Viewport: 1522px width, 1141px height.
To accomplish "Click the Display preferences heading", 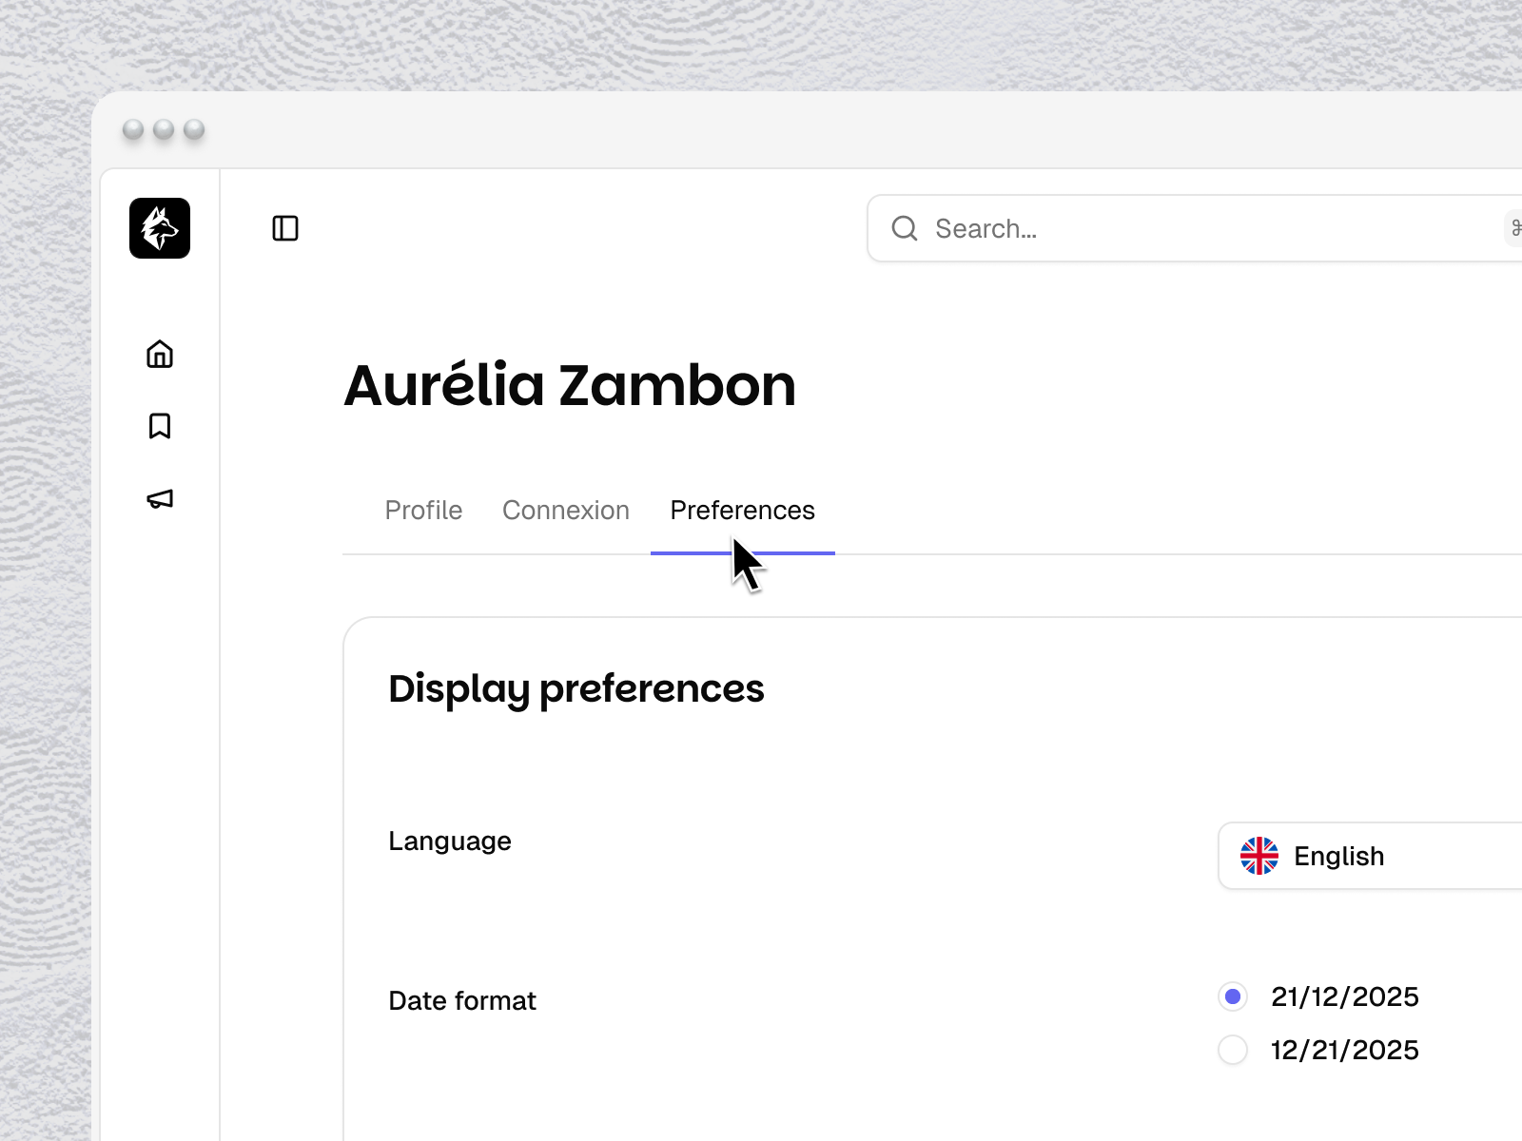I will pyautogui.click(x=576, y=688).
